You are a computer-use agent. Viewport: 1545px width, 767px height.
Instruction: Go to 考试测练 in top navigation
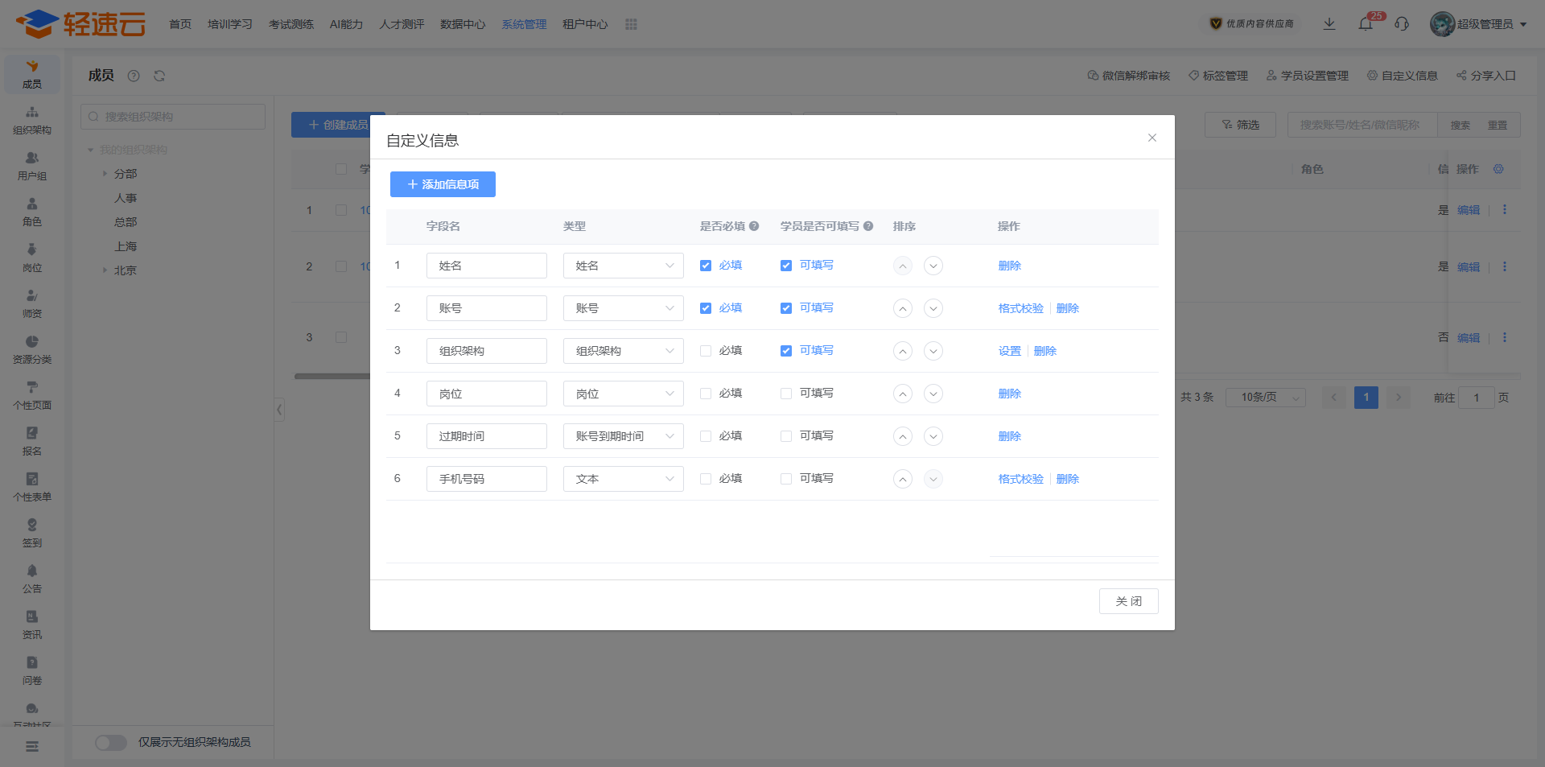click(291, 24)
